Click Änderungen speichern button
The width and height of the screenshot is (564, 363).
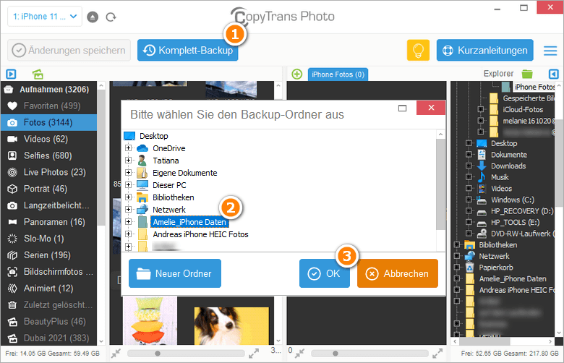pos(69,51)
